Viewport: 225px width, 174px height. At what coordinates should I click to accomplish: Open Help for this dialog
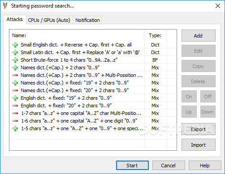[x=205, y=166]
